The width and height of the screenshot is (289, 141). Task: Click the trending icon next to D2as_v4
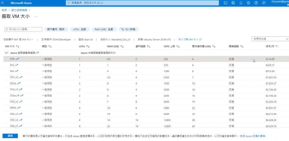[x=21, y=96]
